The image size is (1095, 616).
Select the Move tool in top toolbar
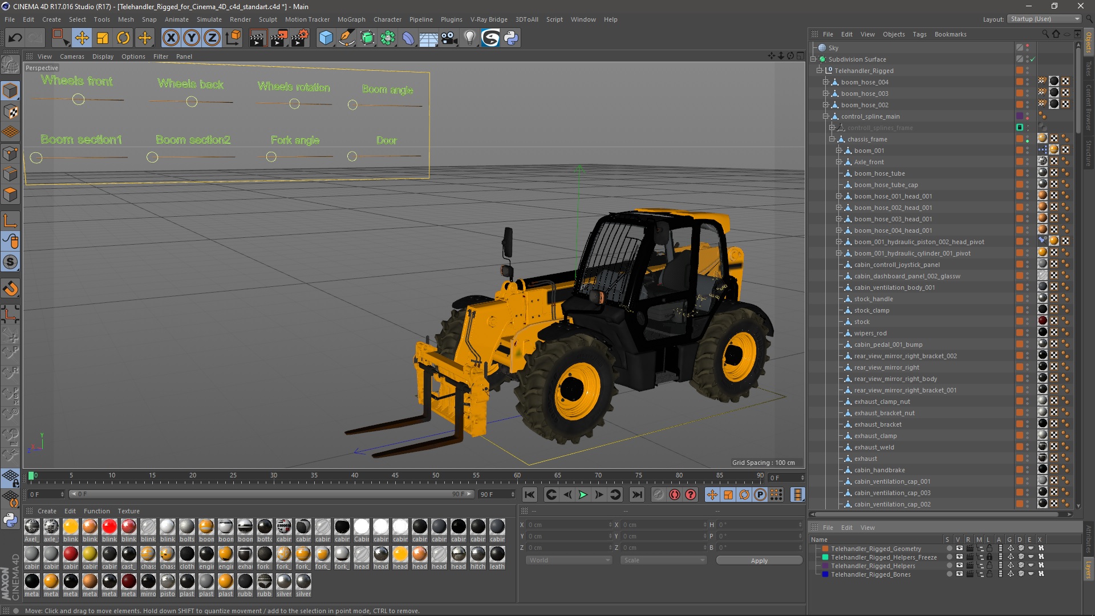click(82, 38)
